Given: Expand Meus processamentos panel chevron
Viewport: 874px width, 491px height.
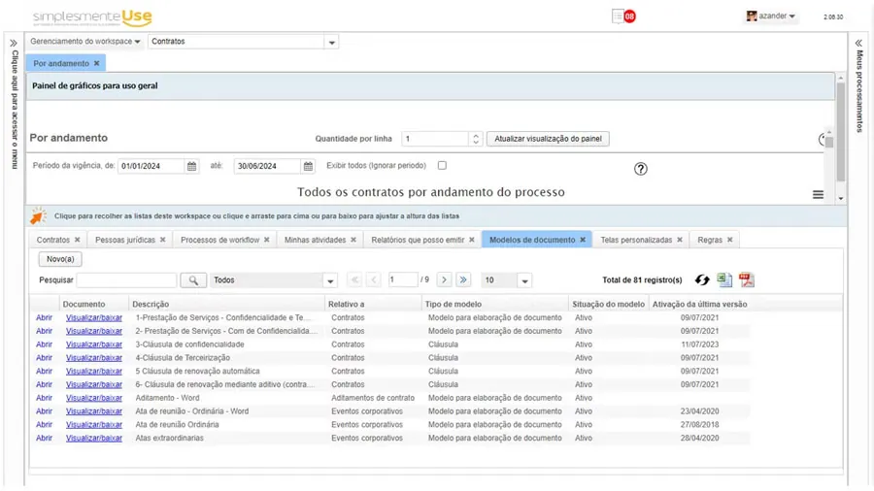Looking at the screenshot, I should click(x=859, y=43).
